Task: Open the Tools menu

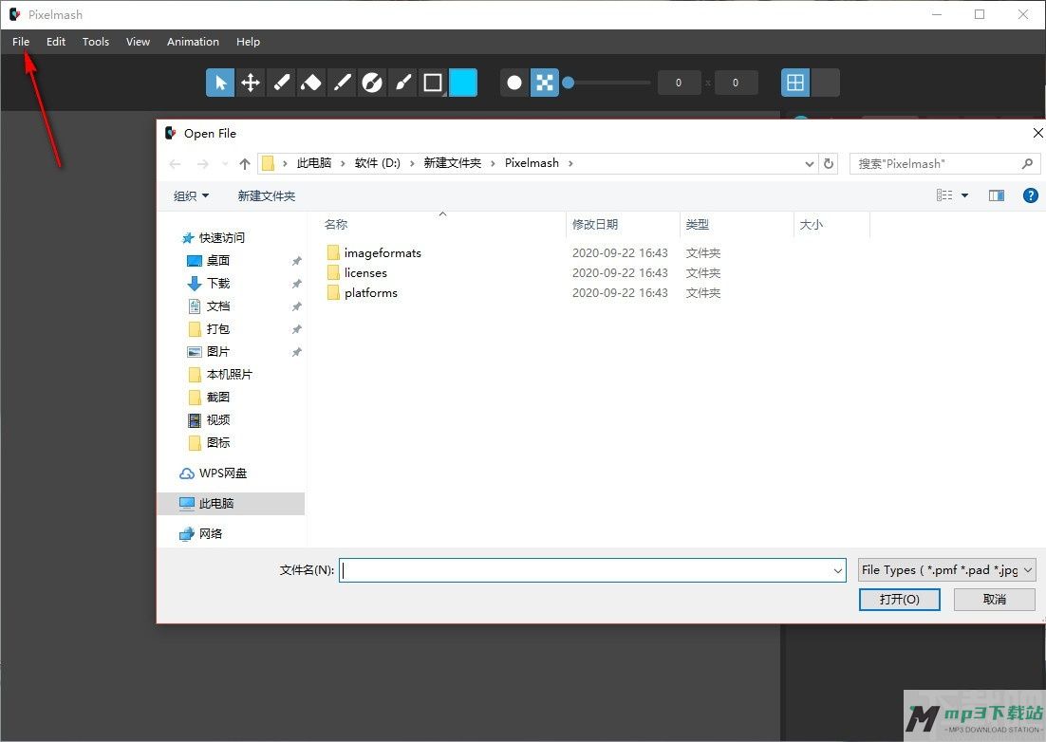Action: [x=96, y=42]
